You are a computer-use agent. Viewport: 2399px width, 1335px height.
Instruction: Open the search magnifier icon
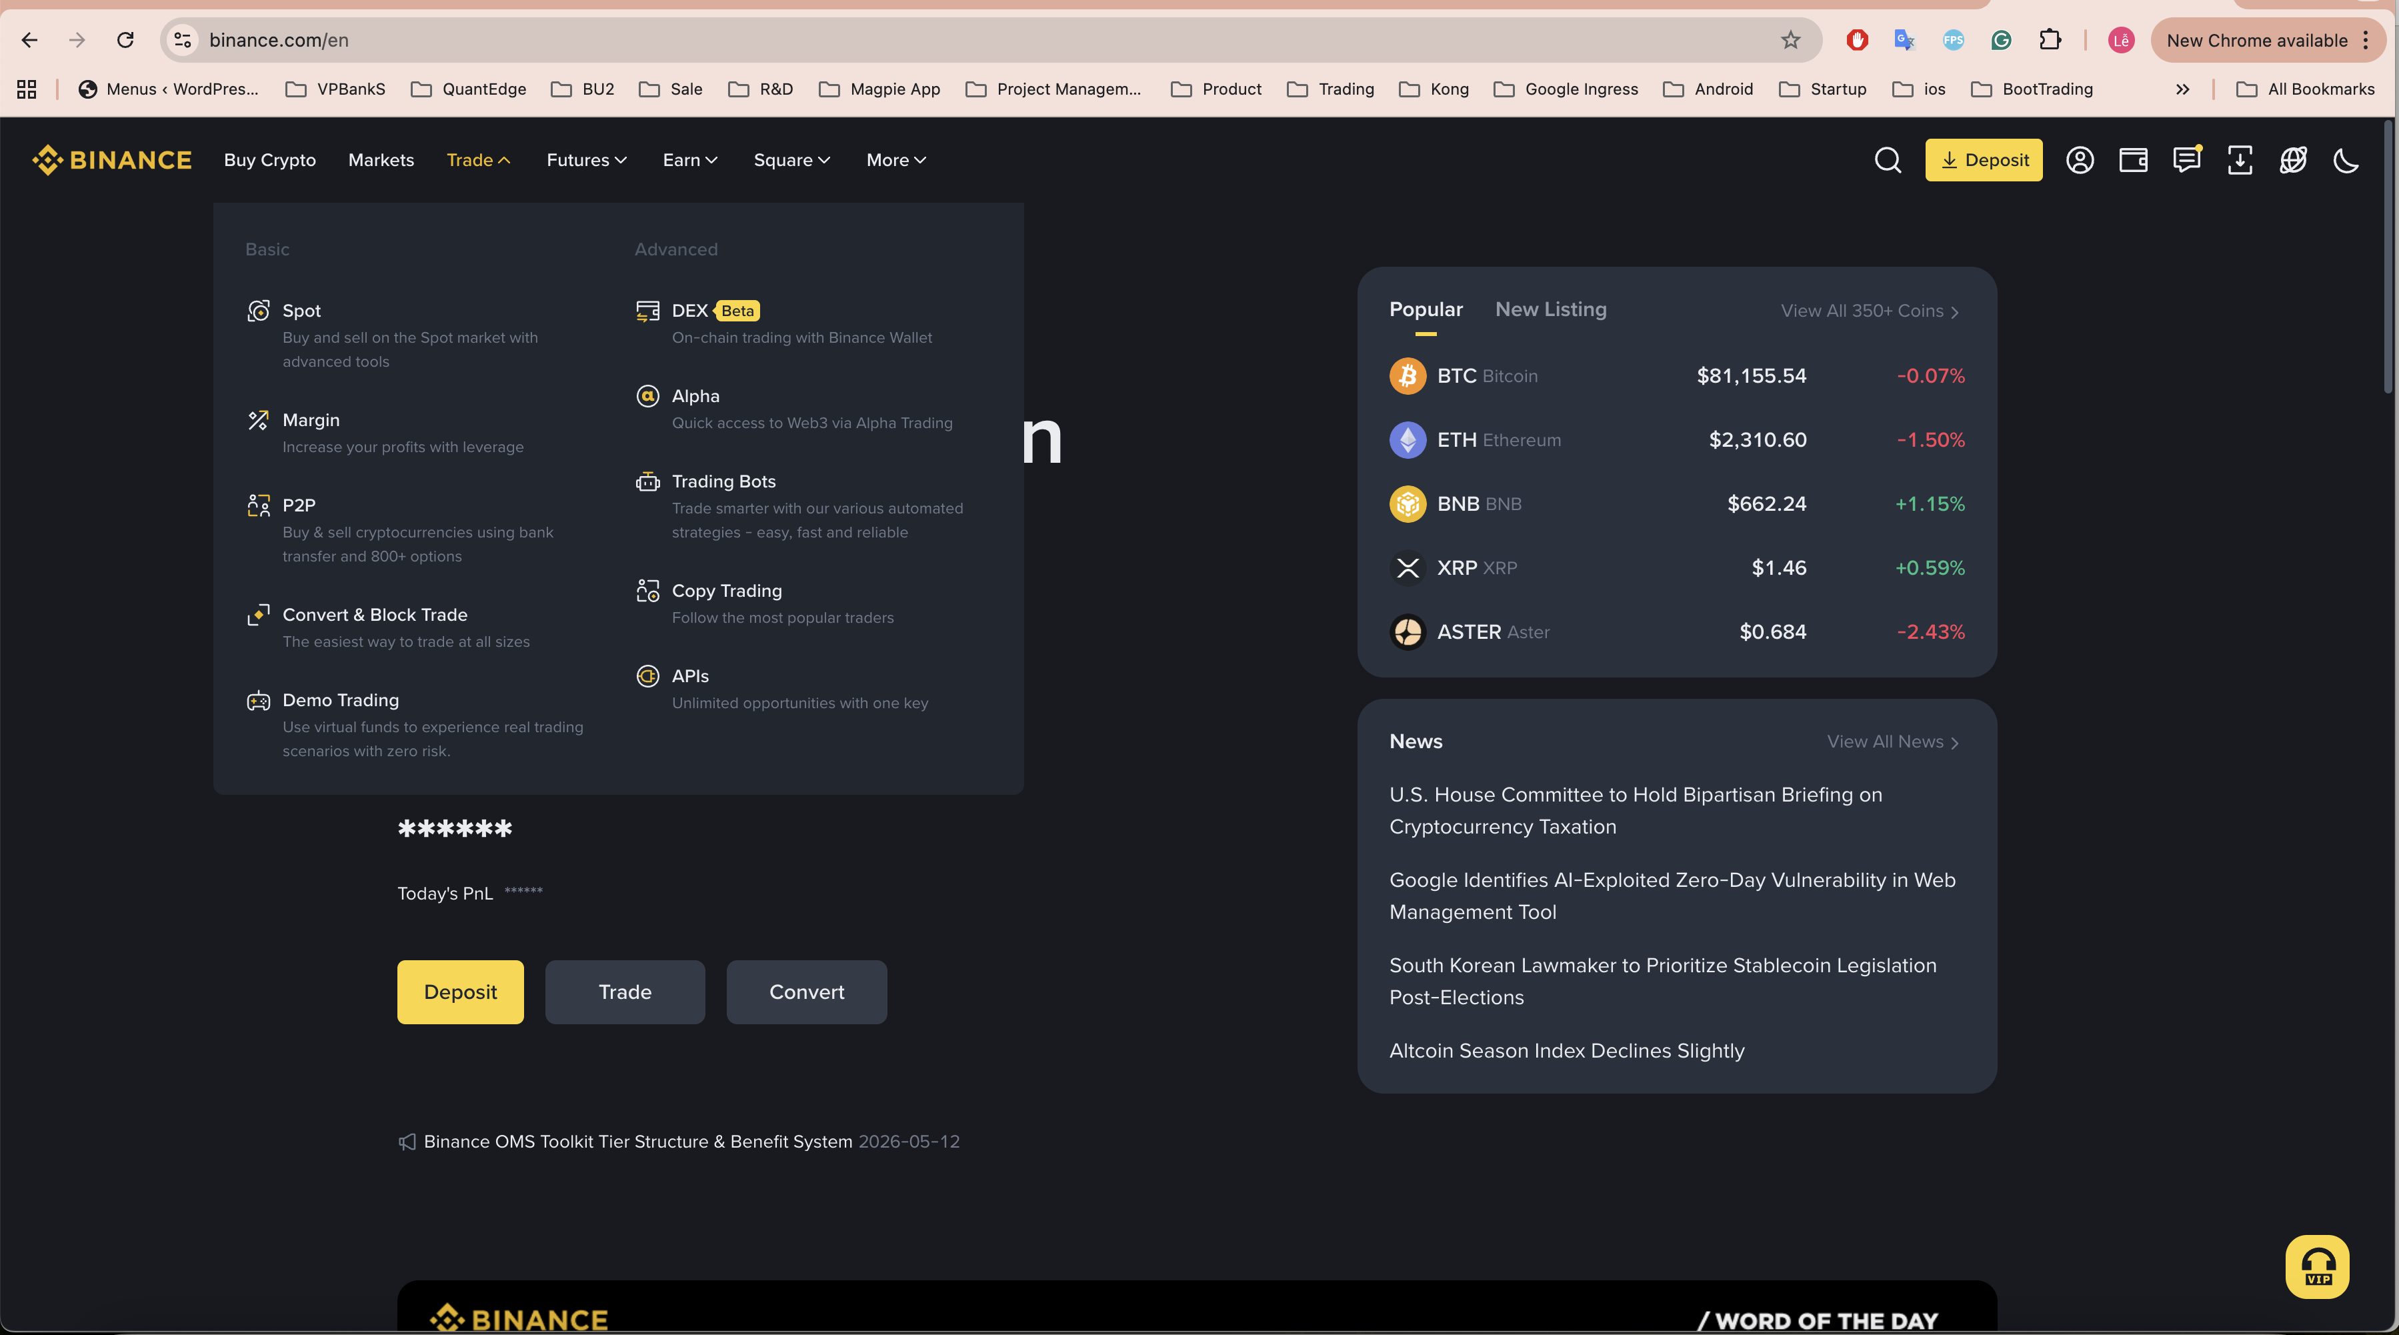click(1888, 160)
